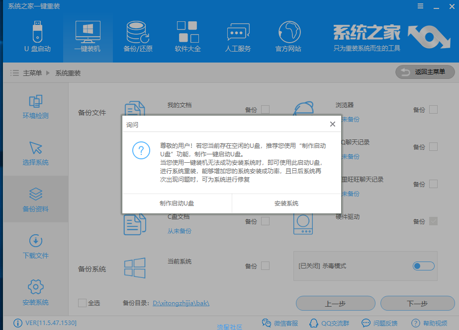Click 主菜单 in the breadcrumb
459x330 pixels.
click(x=32, y=73)
